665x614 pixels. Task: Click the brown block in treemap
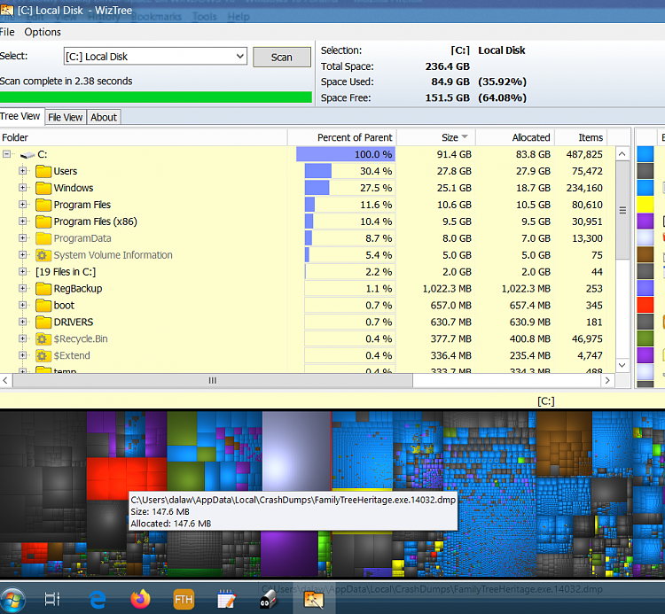[x=564, y=443]
